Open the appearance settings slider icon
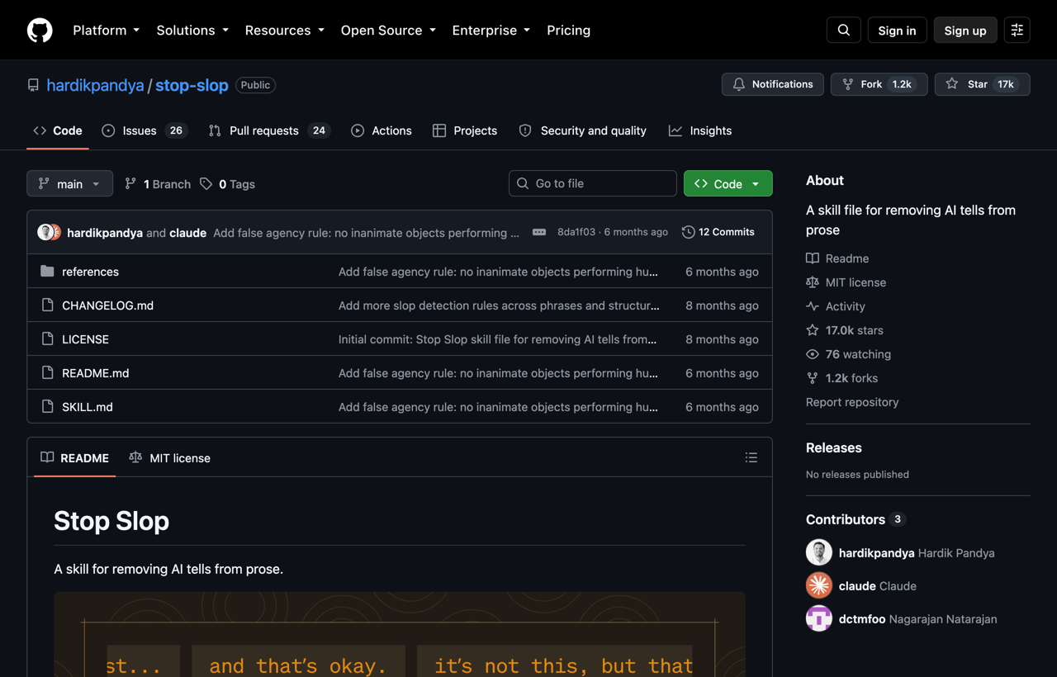 point(1017,31)
